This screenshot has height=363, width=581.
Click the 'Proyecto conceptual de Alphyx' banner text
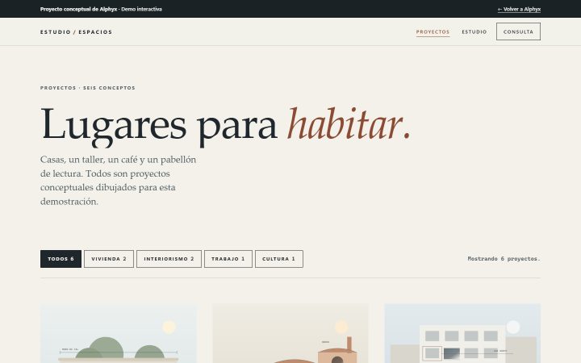pyautogui.click(x=78, y=9)
